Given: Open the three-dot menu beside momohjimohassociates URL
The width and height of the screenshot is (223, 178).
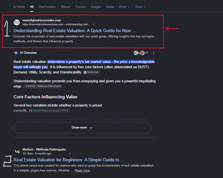Looking at the screenshot, I should tap(94, 25).
